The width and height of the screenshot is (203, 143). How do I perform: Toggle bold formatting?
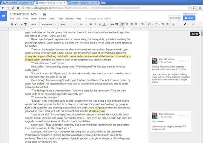pos(91,24)
